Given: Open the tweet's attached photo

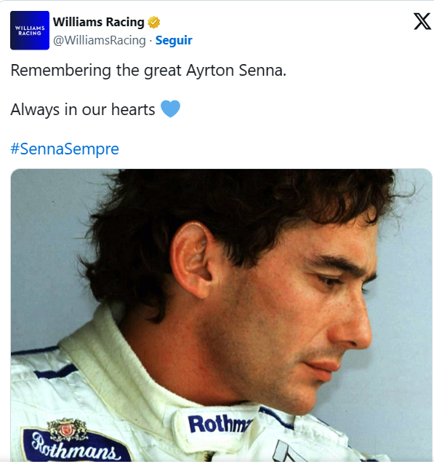Looking at the screenshot, I should (222, 315).
